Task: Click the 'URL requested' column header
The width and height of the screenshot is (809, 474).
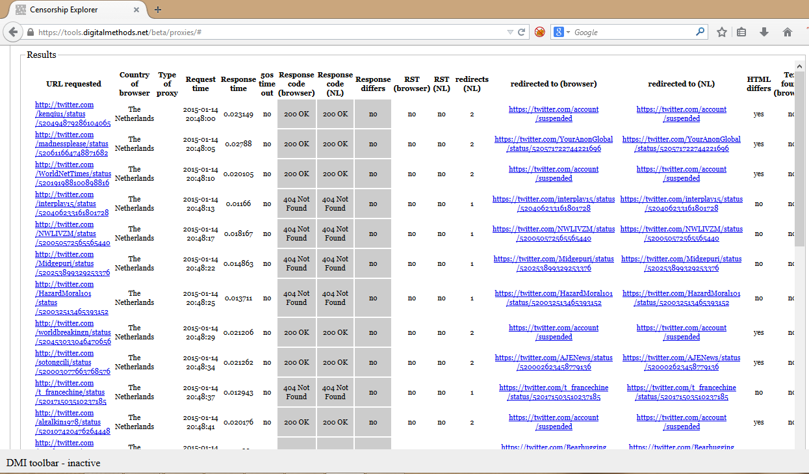Action: tap(74, 84)
